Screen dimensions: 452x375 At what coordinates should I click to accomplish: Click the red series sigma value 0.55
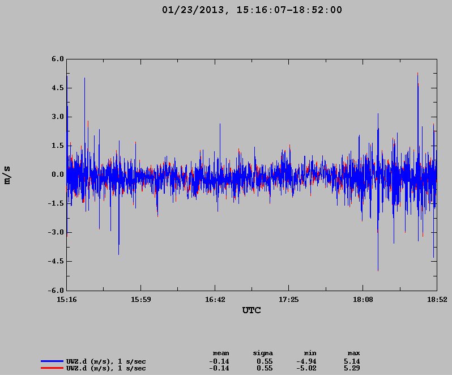click(265, 368)
